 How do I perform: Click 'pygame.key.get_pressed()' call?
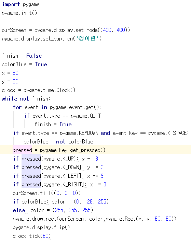pyautogui.click(x=73, y=150)
